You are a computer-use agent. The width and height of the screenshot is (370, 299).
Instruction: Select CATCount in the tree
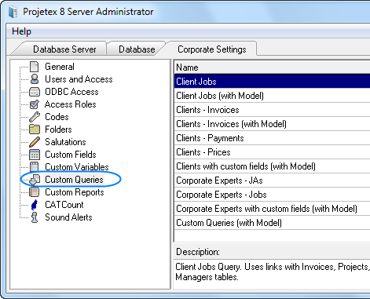click(x=64, y=205)
